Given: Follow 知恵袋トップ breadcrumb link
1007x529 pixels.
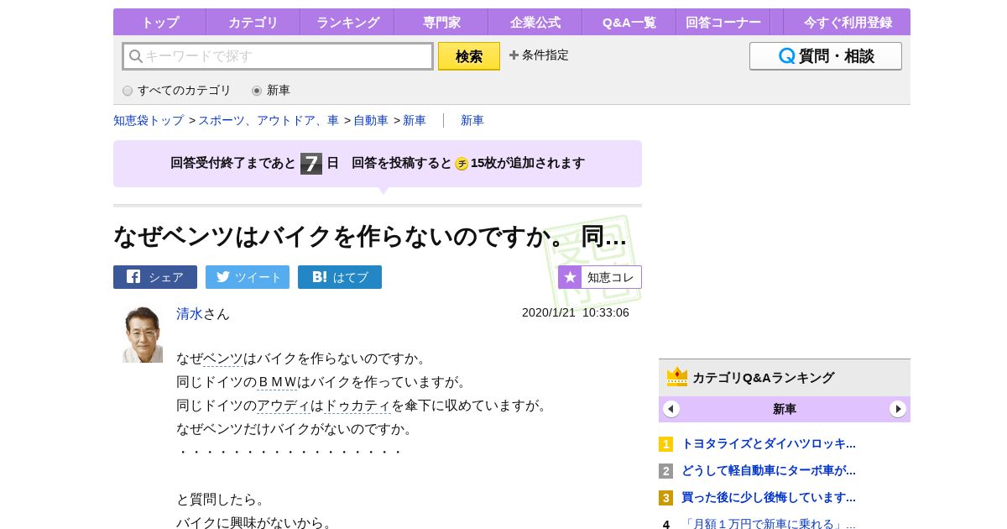Looking at the screenshot, I should 149,120.
